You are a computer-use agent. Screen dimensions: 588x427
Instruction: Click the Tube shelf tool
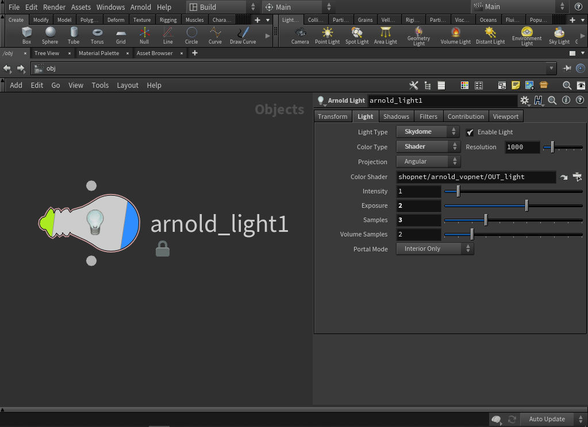(74, 36)
